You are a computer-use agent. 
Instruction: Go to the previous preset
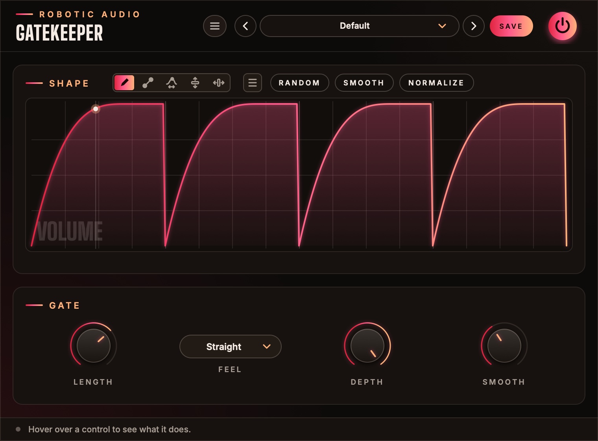tap(245, 26)
